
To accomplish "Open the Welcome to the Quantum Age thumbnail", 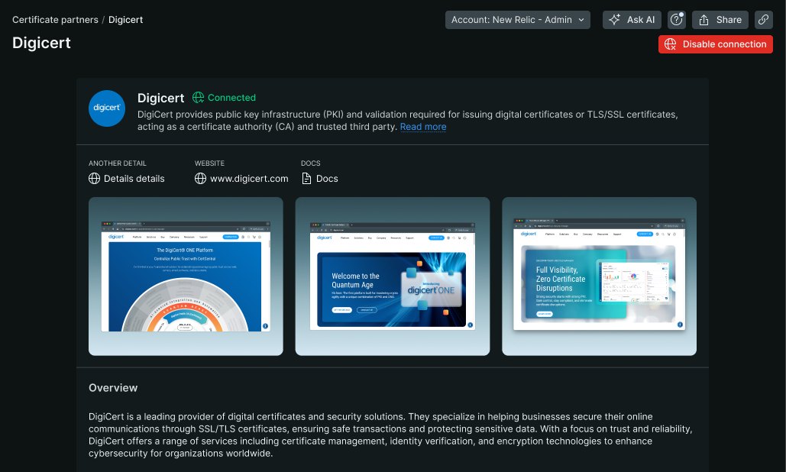I will (393, 276).
